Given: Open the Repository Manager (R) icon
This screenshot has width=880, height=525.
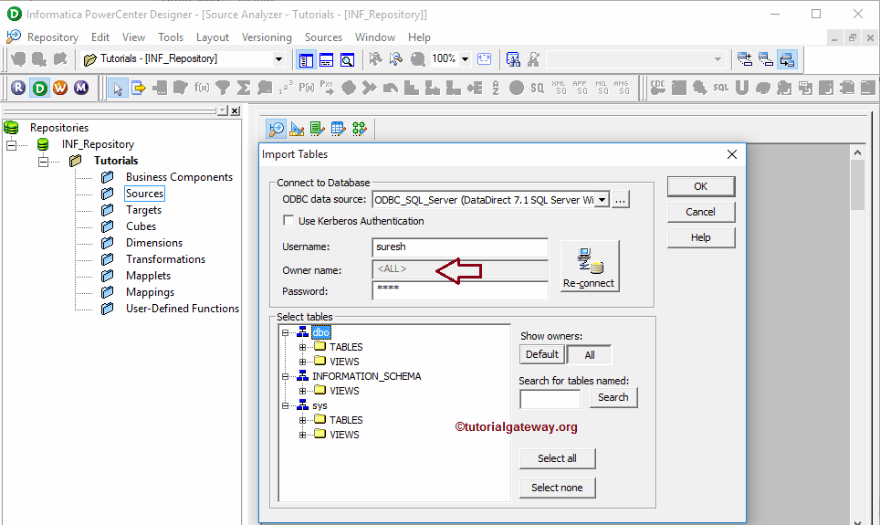Looking at the screenshot, I should [18, 88].
